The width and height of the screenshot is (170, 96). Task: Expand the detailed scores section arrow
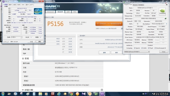pos(102,90)
